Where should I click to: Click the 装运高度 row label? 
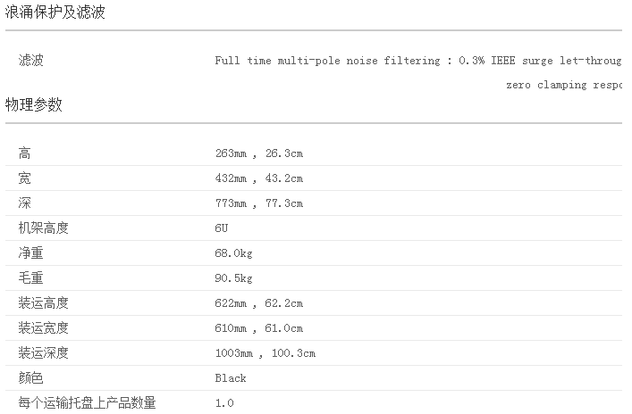click(44, 303)
